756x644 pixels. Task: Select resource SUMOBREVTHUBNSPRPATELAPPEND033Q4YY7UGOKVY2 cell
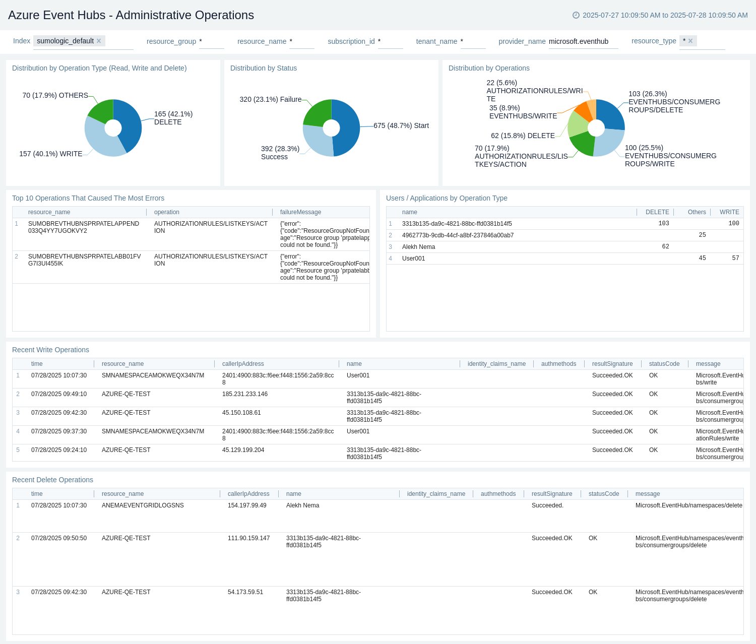pyautogui.click(x=84, y=227)
